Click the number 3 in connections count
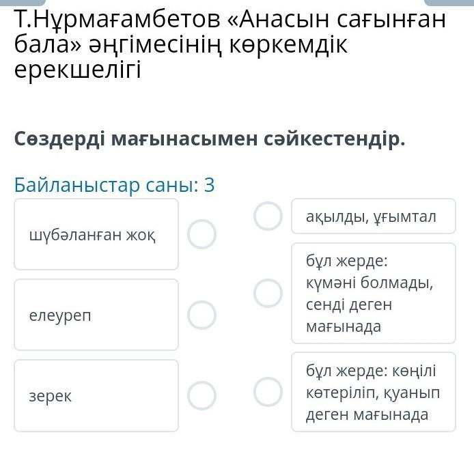The image size is (474, 454). [x=209, y=185]
